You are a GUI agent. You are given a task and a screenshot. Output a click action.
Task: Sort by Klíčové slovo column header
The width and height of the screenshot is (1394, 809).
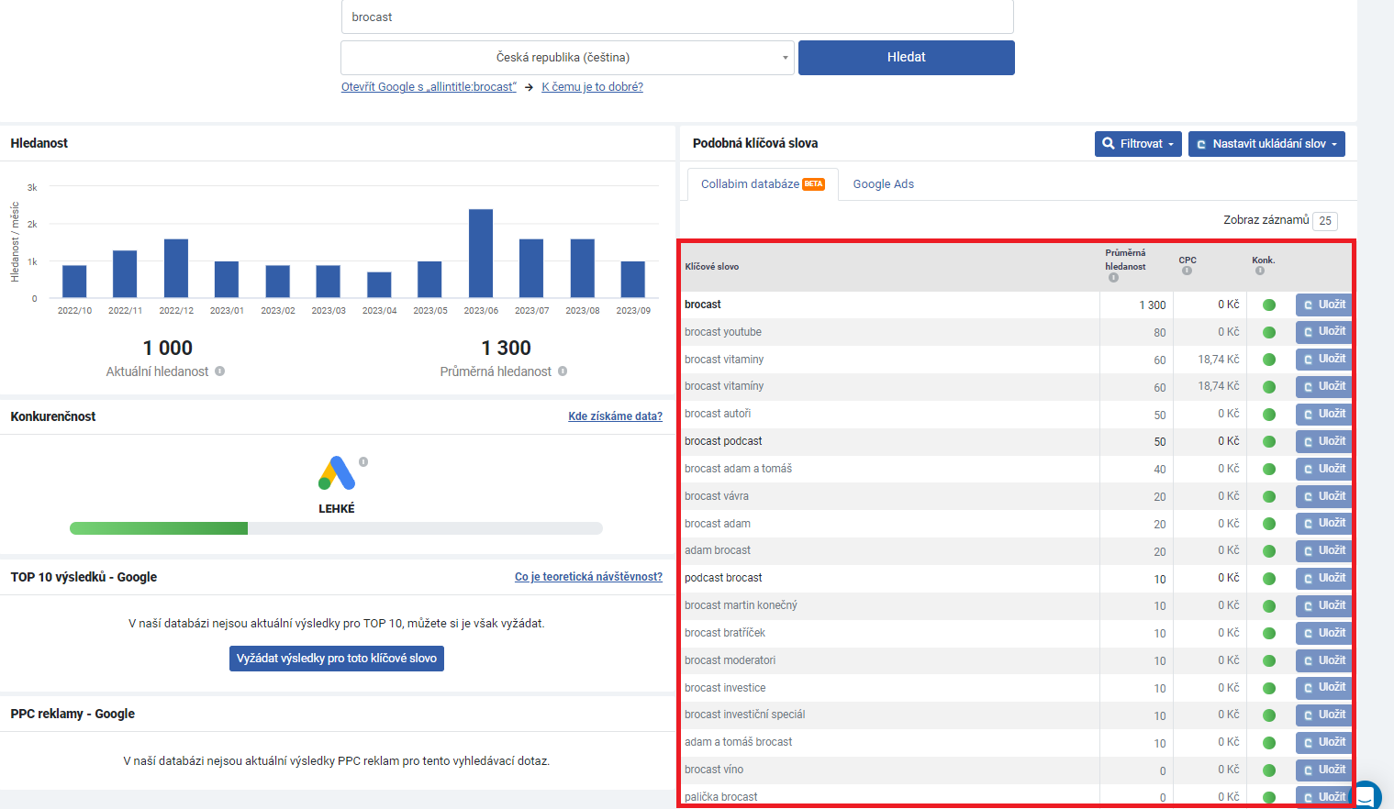coord(711,267)
